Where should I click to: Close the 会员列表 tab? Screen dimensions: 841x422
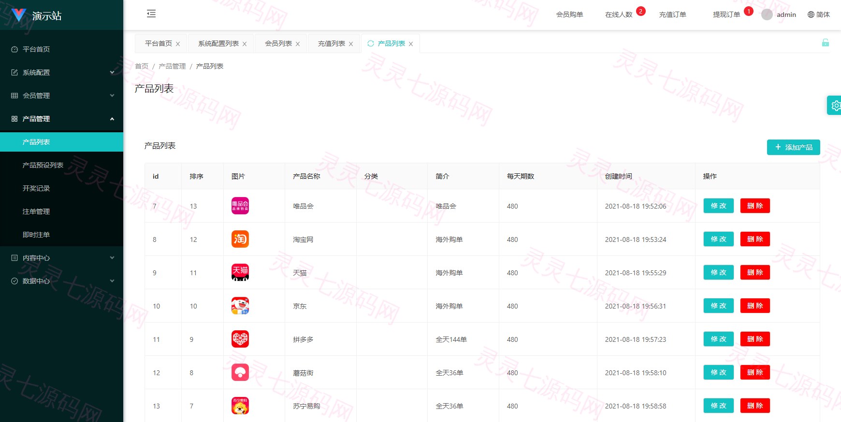[x=298, y=44]
